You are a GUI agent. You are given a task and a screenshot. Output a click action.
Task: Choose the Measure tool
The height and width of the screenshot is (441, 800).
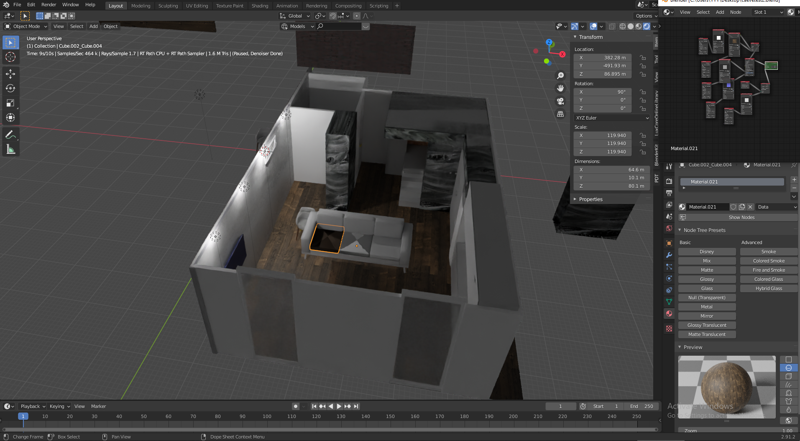(10, 149)
